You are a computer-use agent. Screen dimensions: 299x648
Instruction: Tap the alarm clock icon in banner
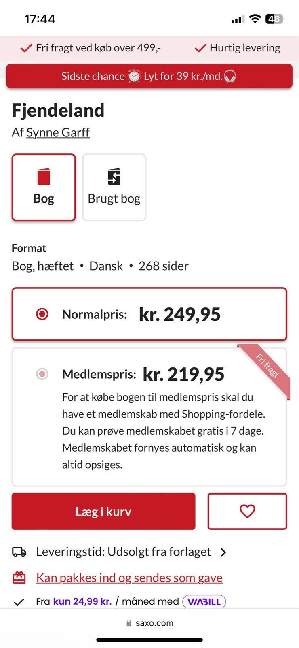(134, 76)
